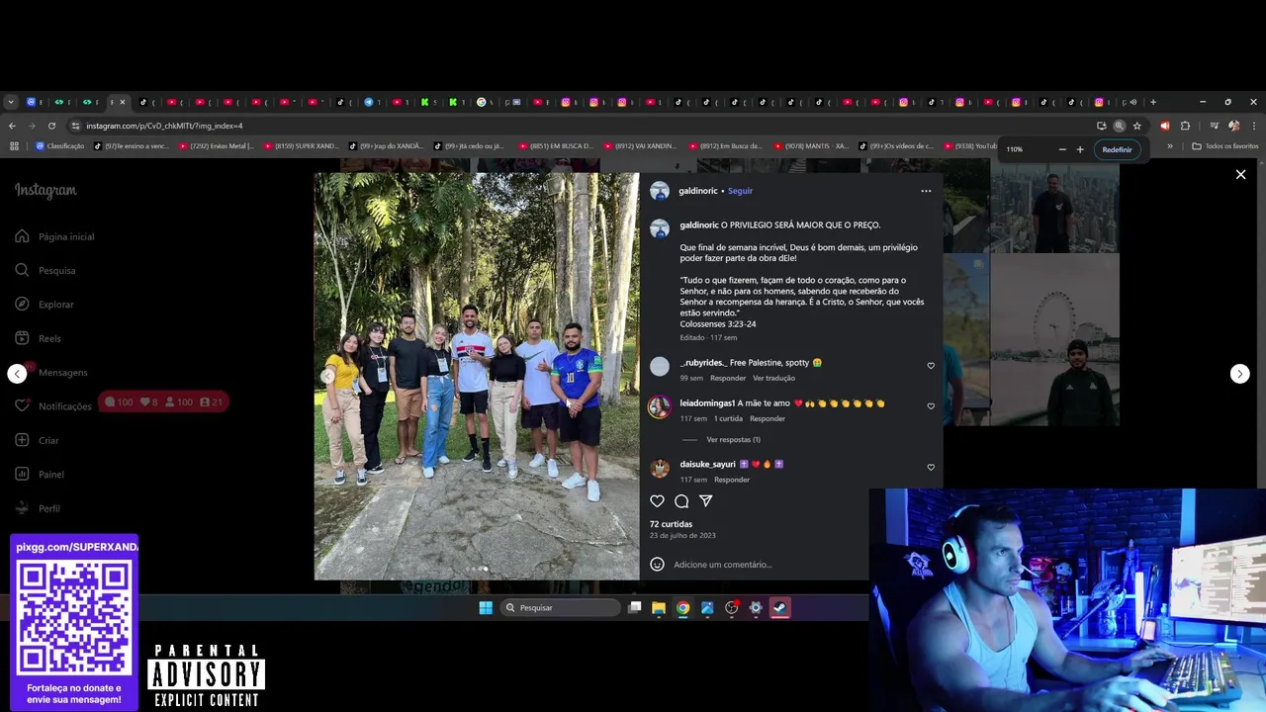Screen dimensions: 1266x712
Task: Click 1 curtida on leiadomingas1 comment
Action: tap(729, 419)
